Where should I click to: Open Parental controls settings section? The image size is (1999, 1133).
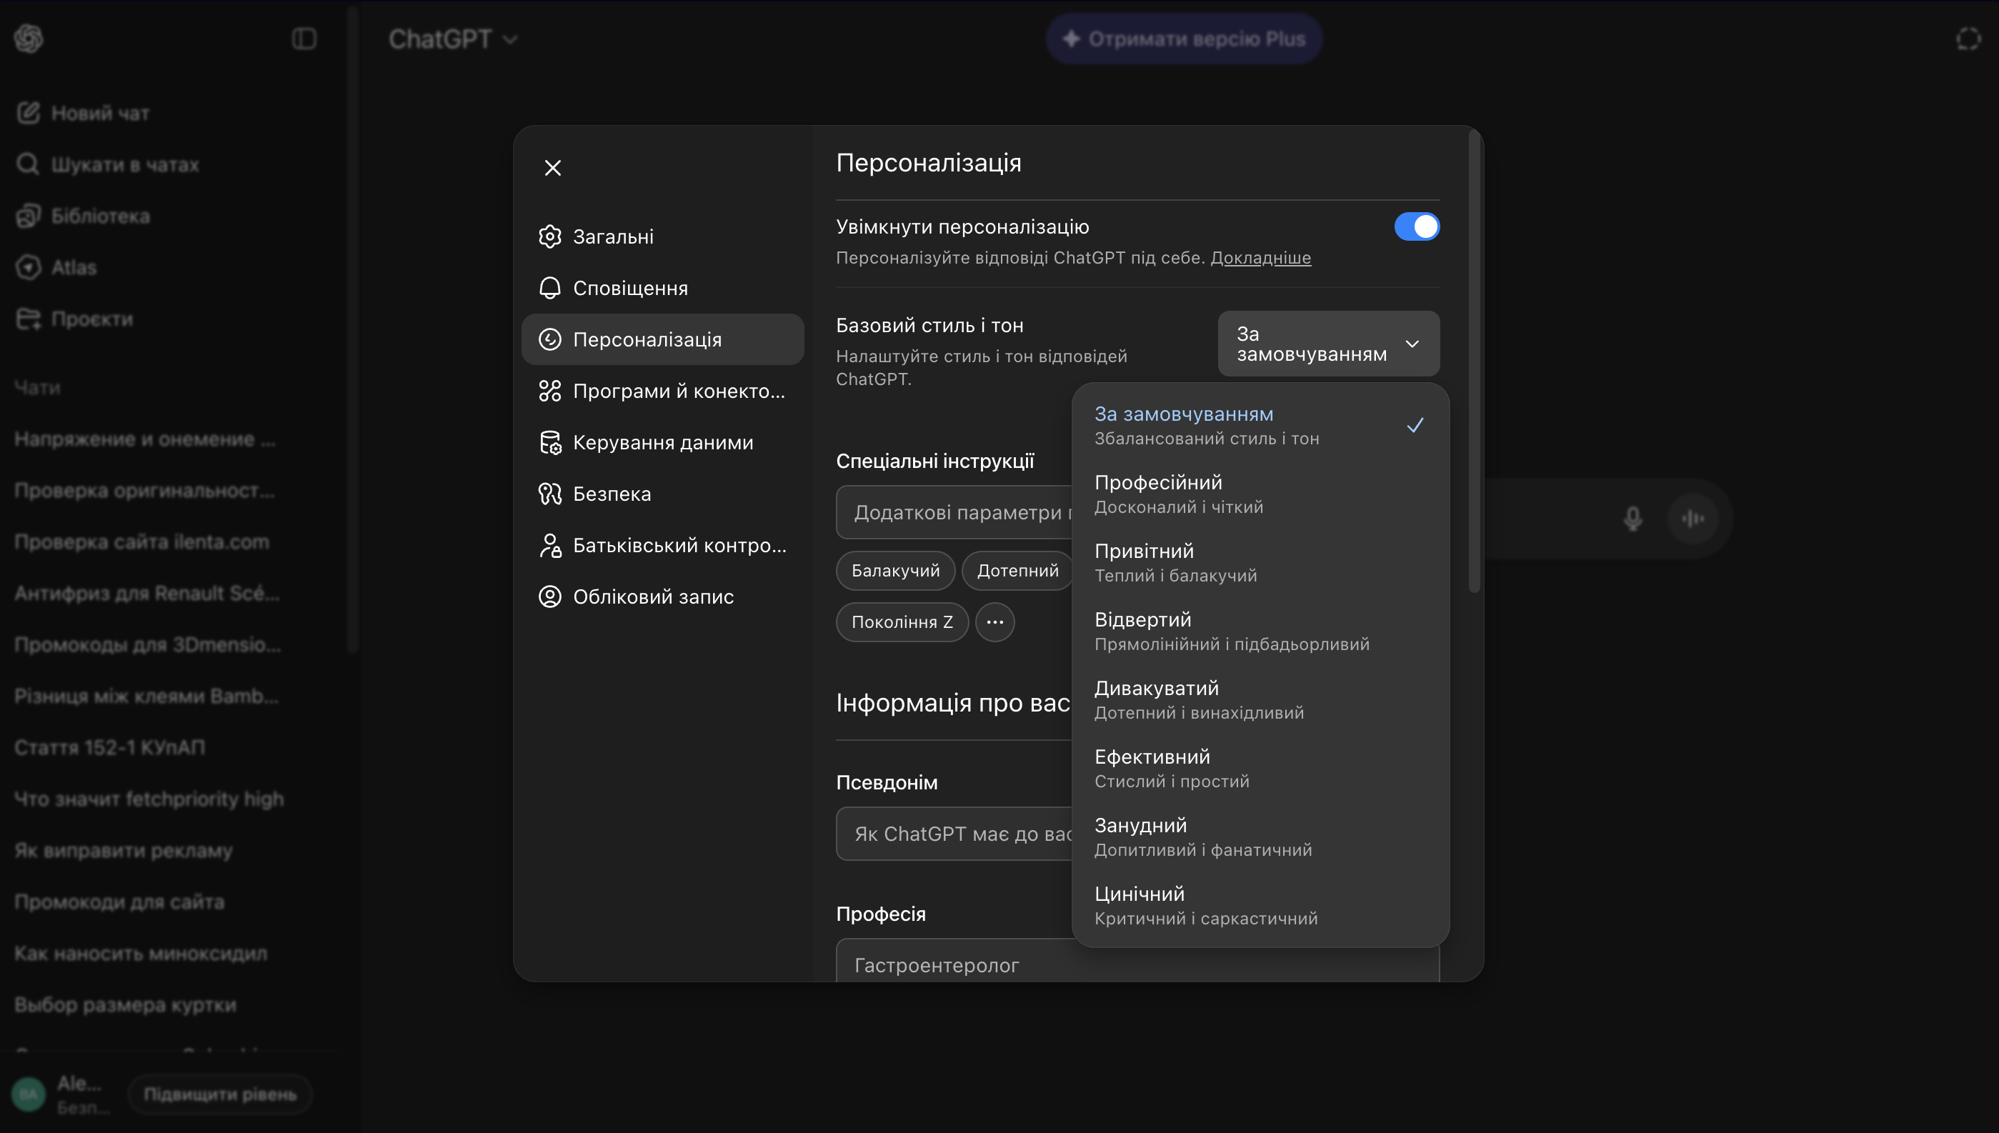click(662, 544)
